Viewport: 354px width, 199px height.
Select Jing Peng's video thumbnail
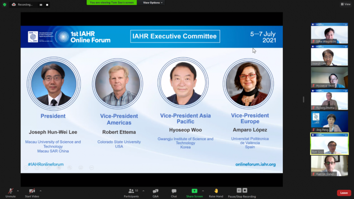(329, 122)
